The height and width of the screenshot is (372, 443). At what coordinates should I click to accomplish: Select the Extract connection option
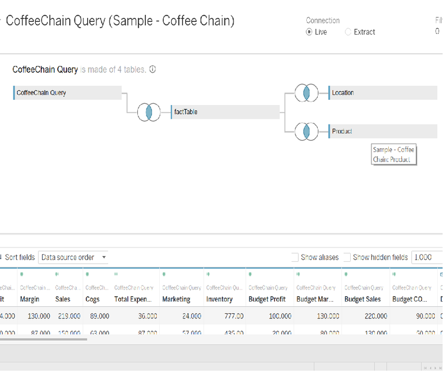tap(348, 32)
